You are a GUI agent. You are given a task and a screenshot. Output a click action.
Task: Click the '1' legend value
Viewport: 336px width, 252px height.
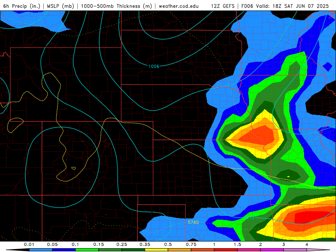[x=214, y=244]
